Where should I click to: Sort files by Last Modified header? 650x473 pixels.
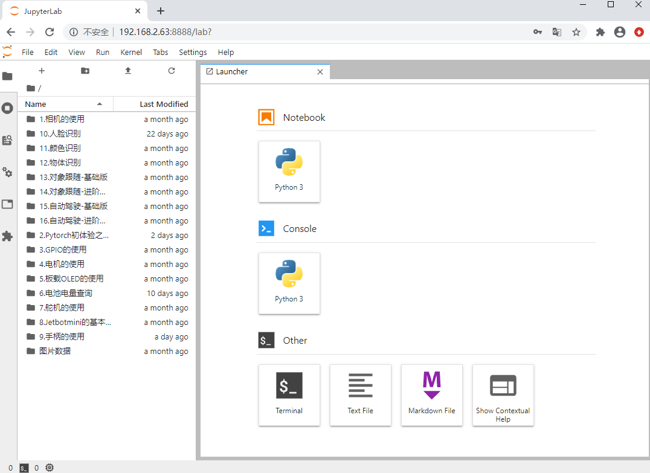155,104
